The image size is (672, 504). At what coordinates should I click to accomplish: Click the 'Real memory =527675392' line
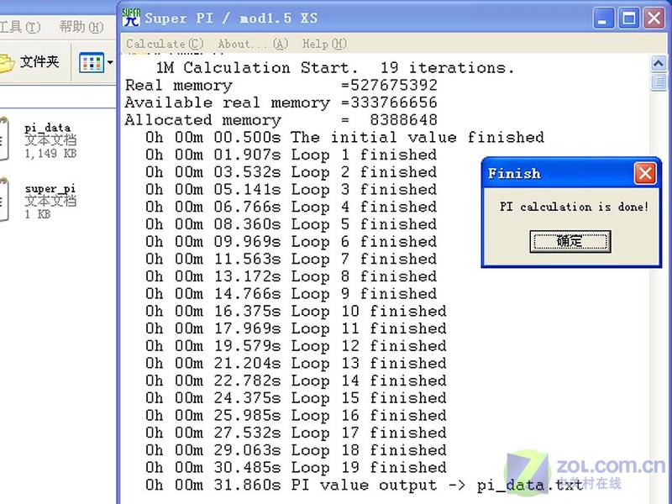(281, 86)
